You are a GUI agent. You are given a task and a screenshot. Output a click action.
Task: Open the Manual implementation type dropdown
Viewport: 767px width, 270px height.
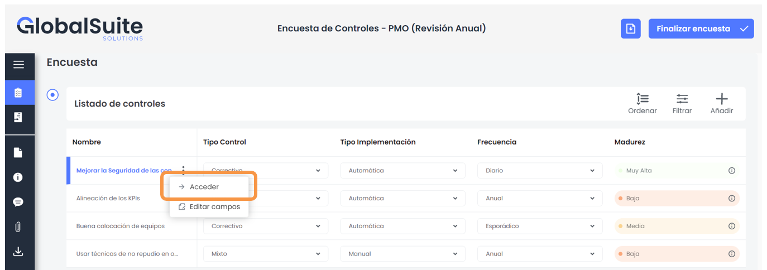click(x=402, y=254)
